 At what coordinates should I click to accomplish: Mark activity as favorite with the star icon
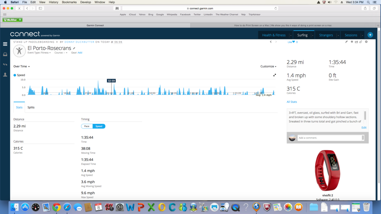[x=352, y=42]
